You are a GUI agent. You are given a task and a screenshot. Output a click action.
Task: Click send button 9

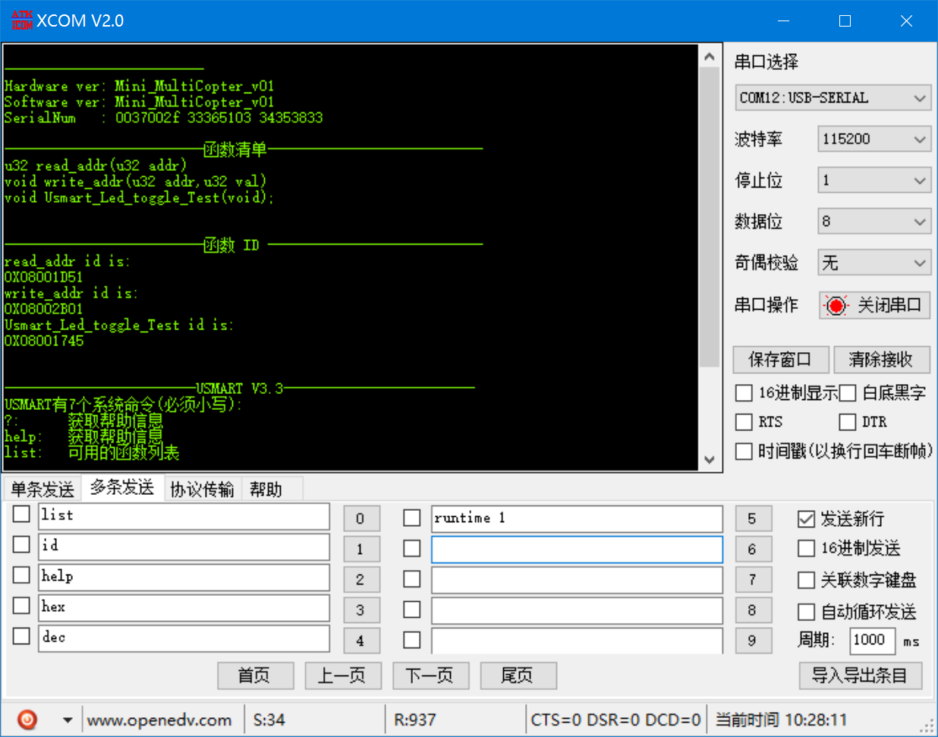point(752,641)
